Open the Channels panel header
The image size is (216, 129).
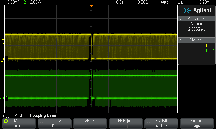[197, 40]
